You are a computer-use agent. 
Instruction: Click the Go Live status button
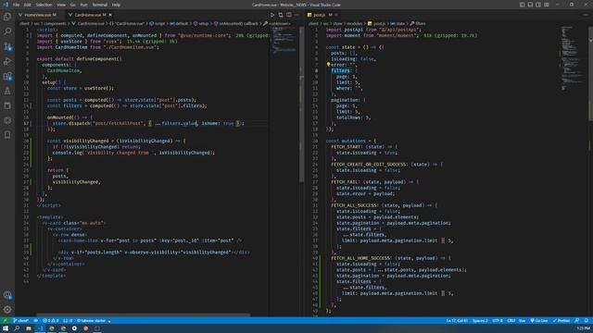pyautogui.click(x=539, y=321)
